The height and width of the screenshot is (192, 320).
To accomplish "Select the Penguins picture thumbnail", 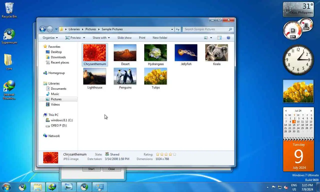I will click(x=125, y=76).
